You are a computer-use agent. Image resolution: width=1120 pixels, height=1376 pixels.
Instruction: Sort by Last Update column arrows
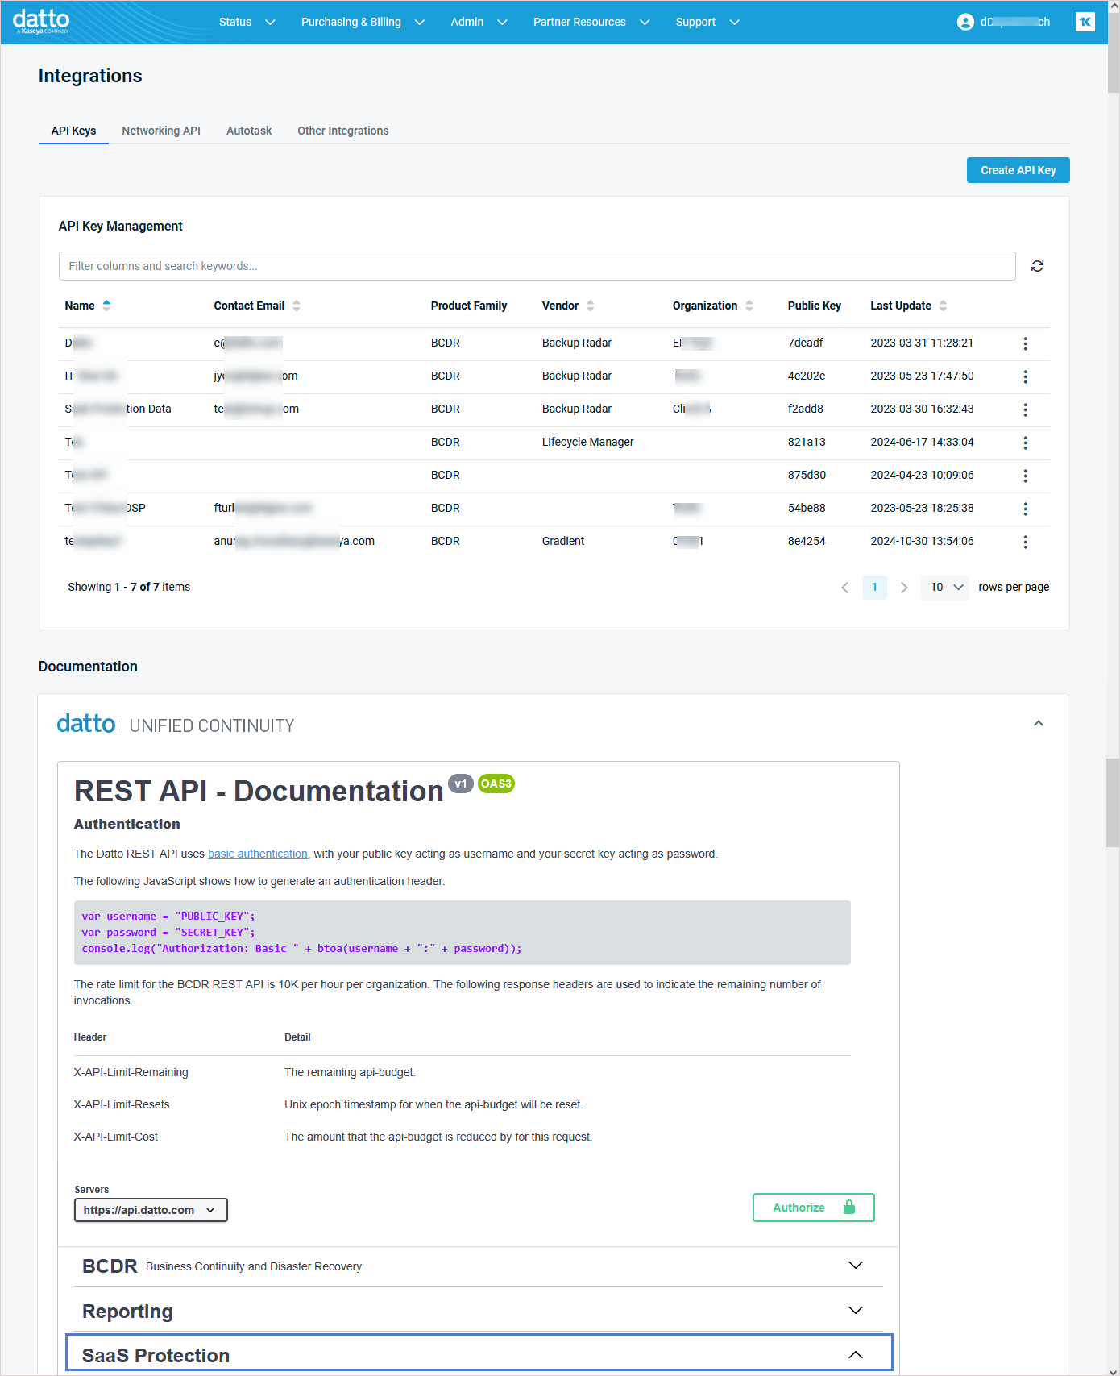click(944, 306)
